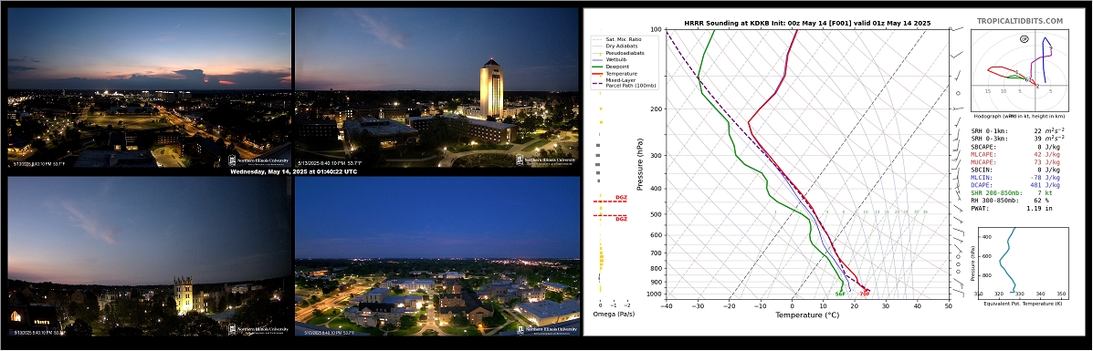
Task: Select the Mixed-Layer Parcel Path legend entry
Action: tap(623, 84)
